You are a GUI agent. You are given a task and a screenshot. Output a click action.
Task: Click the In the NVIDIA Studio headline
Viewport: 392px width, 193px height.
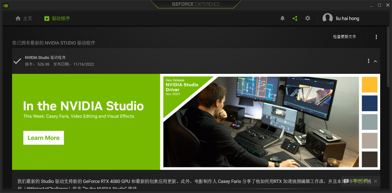pos(83,106)
